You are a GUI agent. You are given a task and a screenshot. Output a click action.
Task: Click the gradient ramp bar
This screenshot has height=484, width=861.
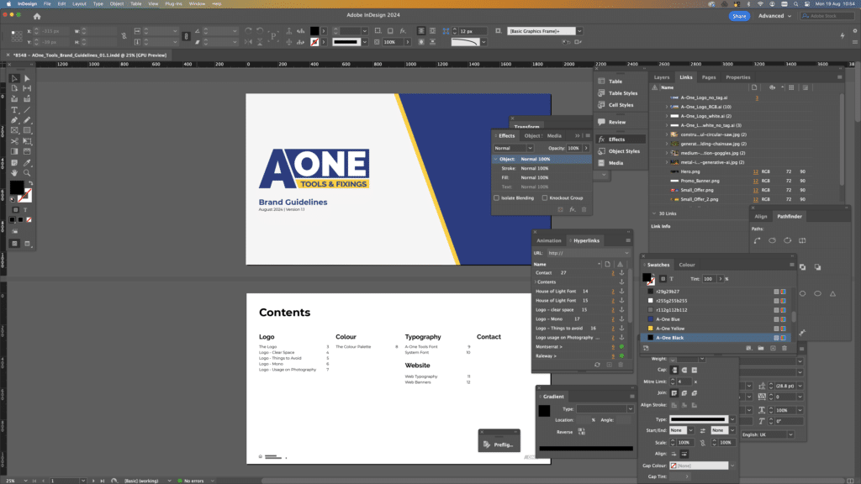pyautogui.click(x=586, y=449)
